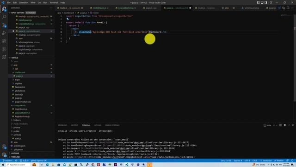296x167 pixels.
Task: Maximize the panel with chevron up icon
Action: coord(289,125)
